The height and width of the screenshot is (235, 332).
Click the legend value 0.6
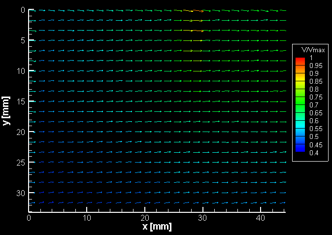tap(314, 121)
